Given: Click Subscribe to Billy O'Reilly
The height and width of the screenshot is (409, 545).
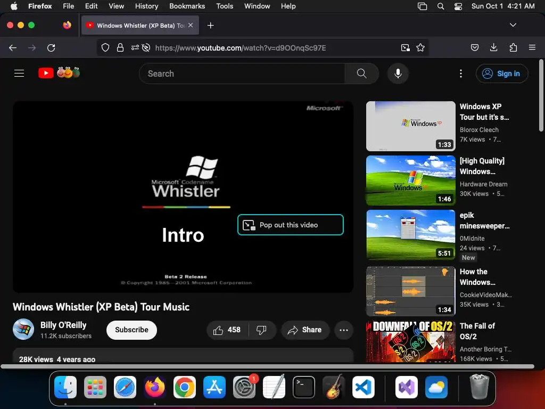Looking at the screenshot, I should pyautogui.click(x=132, y=330).
